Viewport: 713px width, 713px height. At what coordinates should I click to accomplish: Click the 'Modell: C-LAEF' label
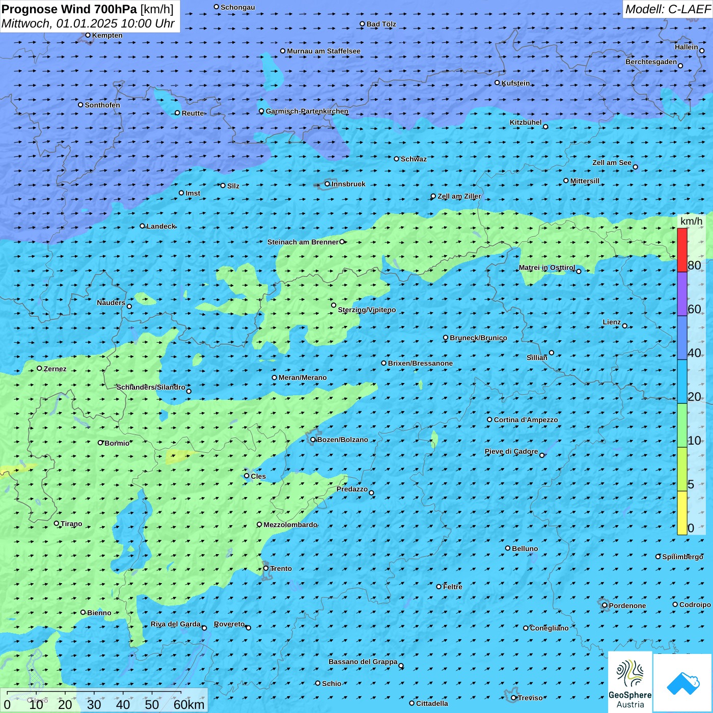668,9
